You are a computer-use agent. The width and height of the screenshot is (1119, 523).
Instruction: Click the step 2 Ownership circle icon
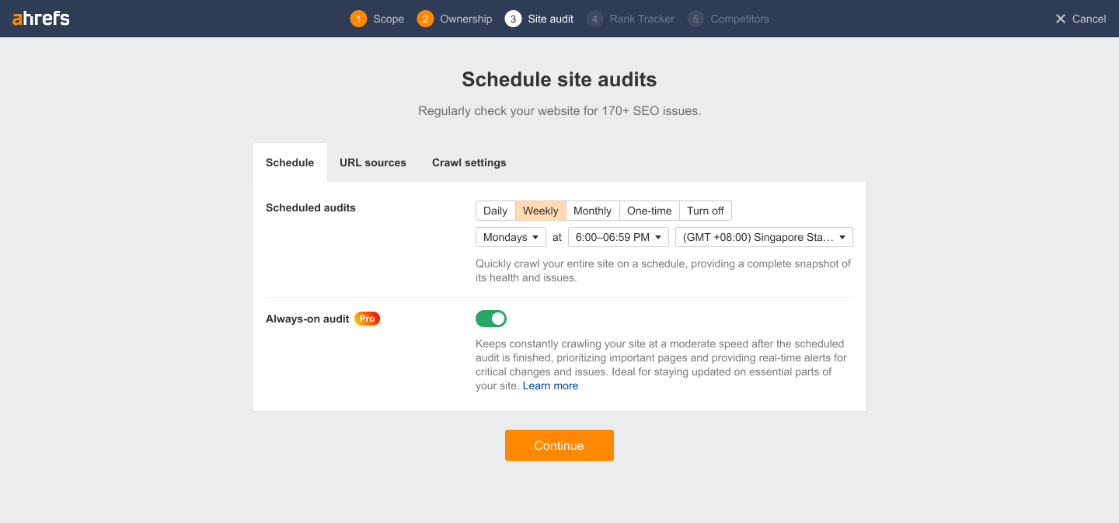[425, 19]
